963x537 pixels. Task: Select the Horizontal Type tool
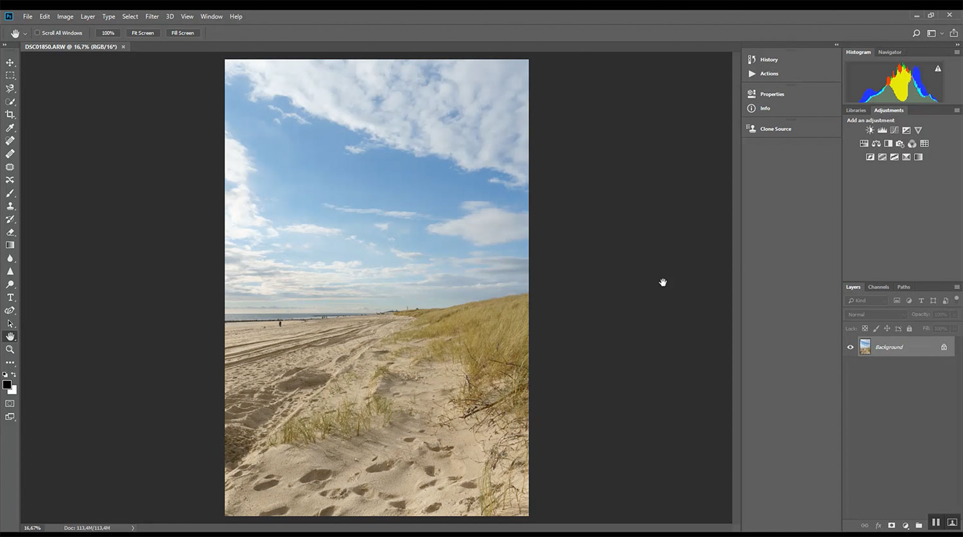pos(10,297)
